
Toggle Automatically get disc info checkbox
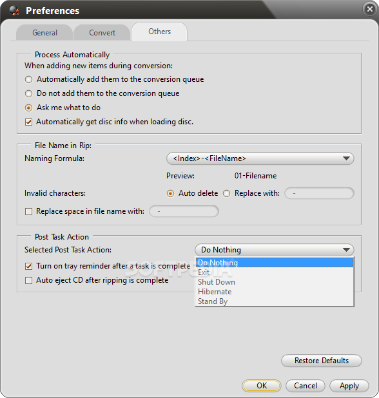(x=29, y=122)
